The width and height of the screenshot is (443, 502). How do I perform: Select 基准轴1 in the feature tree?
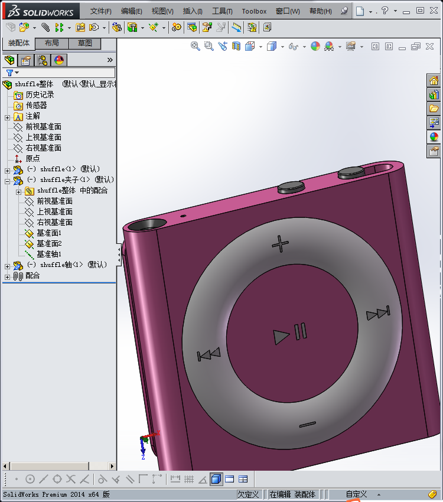point(49,254)
